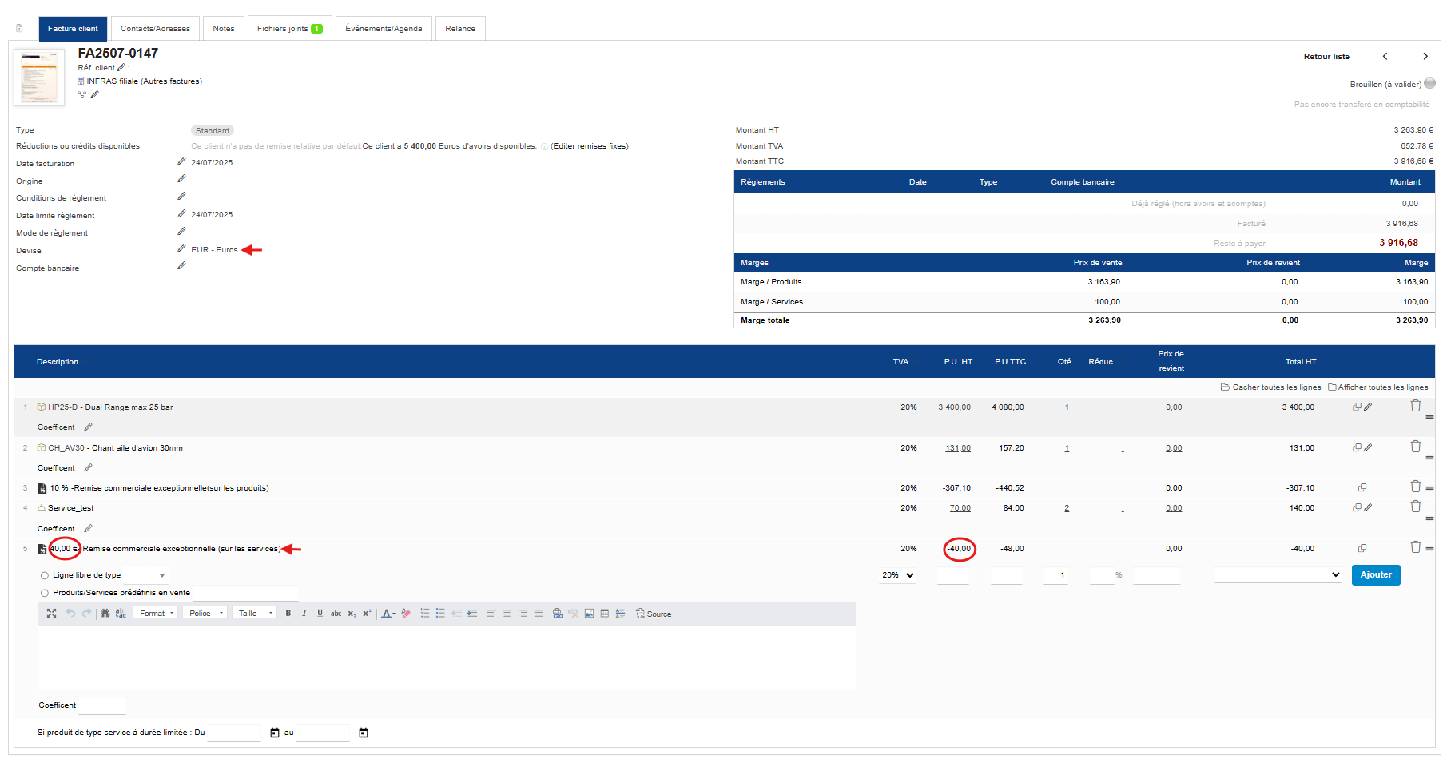
Task: Click the Ajouter button
Action: (x=1375, y=575)
